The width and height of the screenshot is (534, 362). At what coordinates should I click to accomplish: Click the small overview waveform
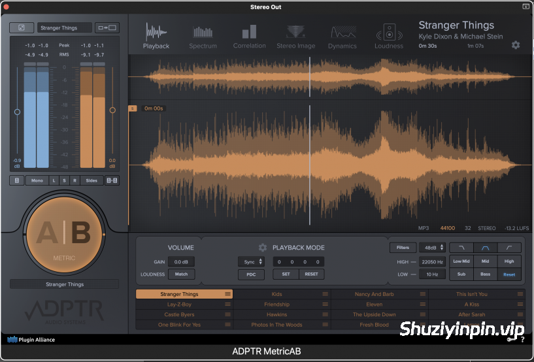pos(330,77)
